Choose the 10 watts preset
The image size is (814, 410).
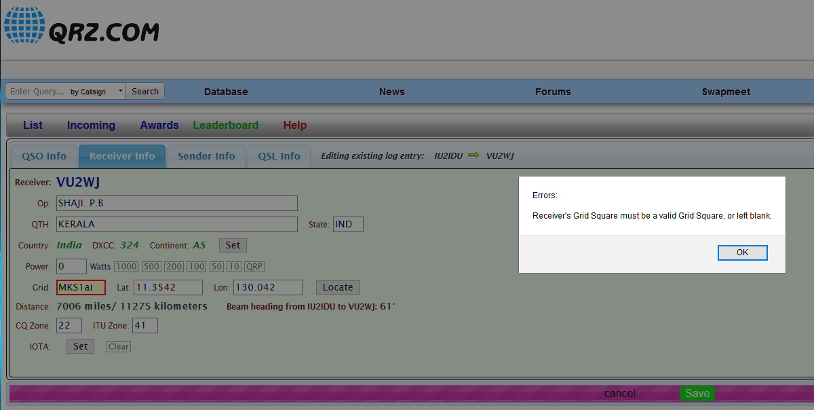click(234, 267)
